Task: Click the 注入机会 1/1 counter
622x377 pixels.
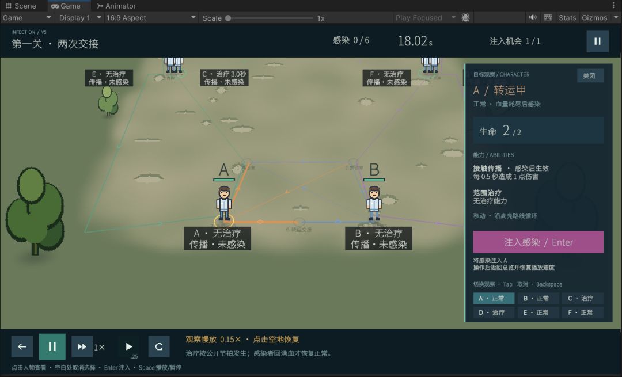Action: pyautogui.click(x=515, y=41)
